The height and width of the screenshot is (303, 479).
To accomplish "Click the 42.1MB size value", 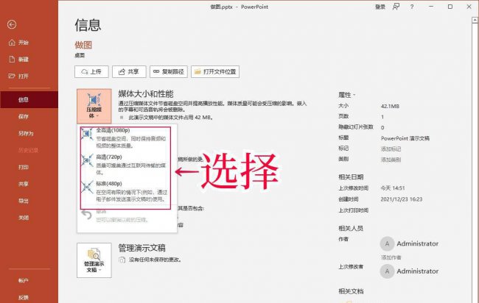I will tap(390, 106).
